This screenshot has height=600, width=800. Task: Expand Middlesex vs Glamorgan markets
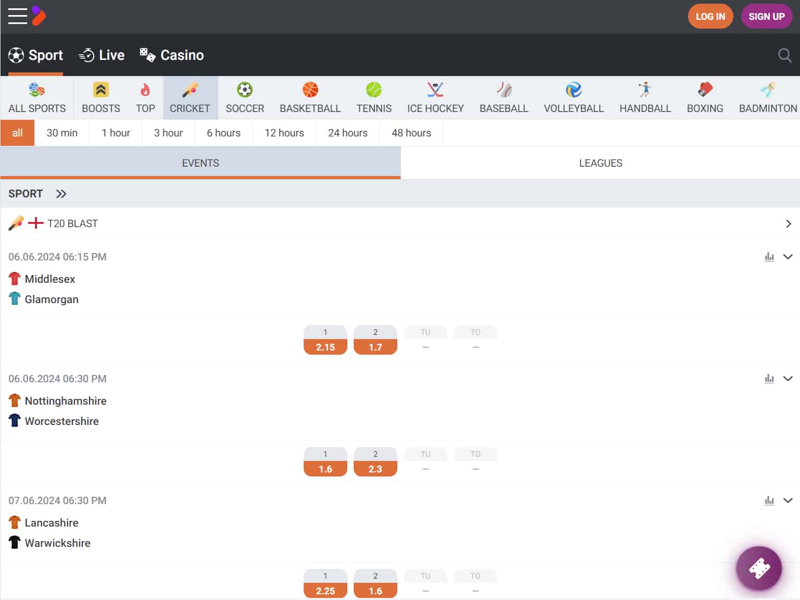click(x=788, y=257)
